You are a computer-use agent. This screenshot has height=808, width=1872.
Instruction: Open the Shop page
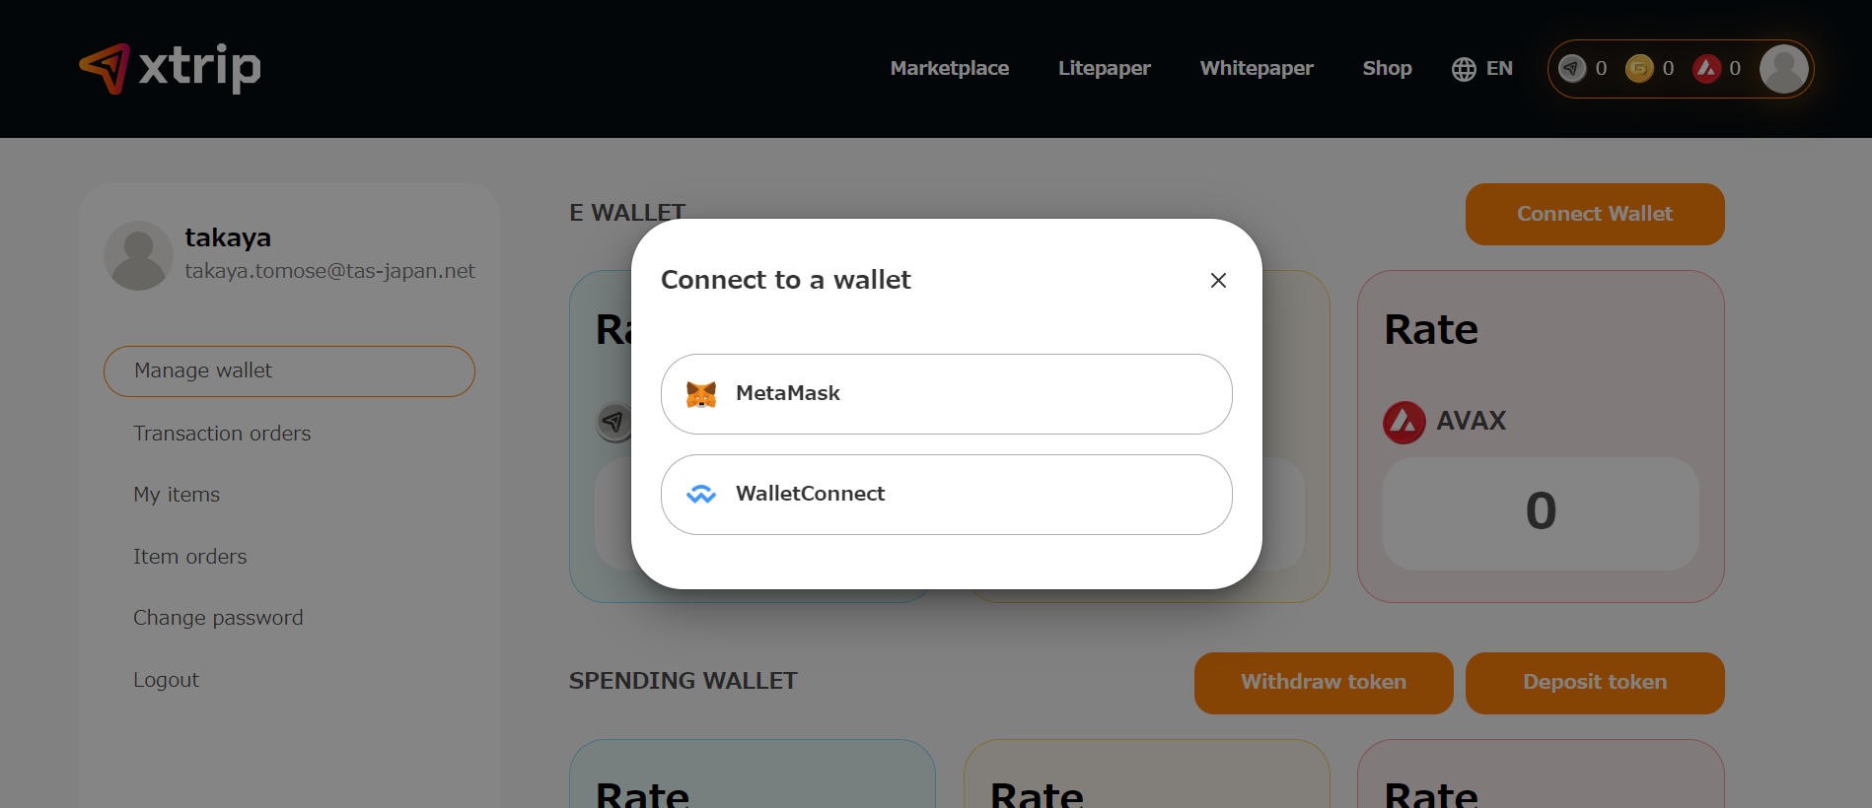(1387, 69)
